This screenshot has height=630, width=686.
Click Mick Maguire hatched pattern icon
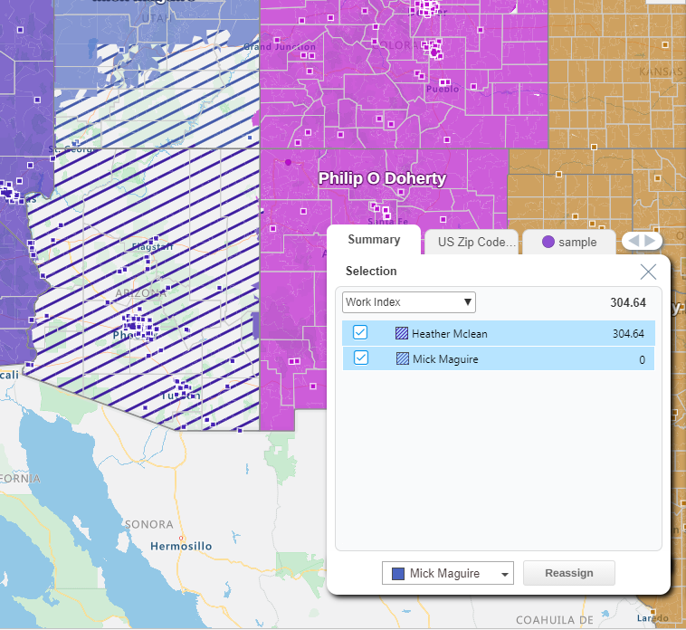[402, 358]
